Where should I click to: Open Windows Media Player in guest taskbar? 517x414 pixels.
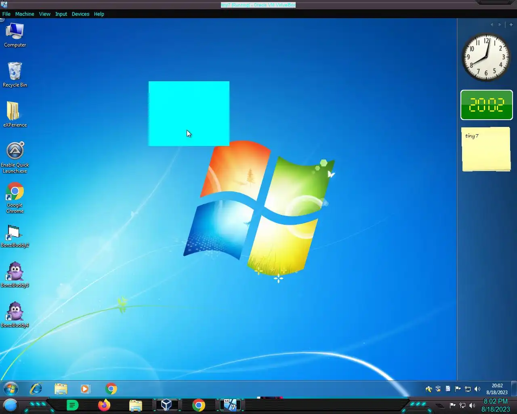click(x=85, y=389)
